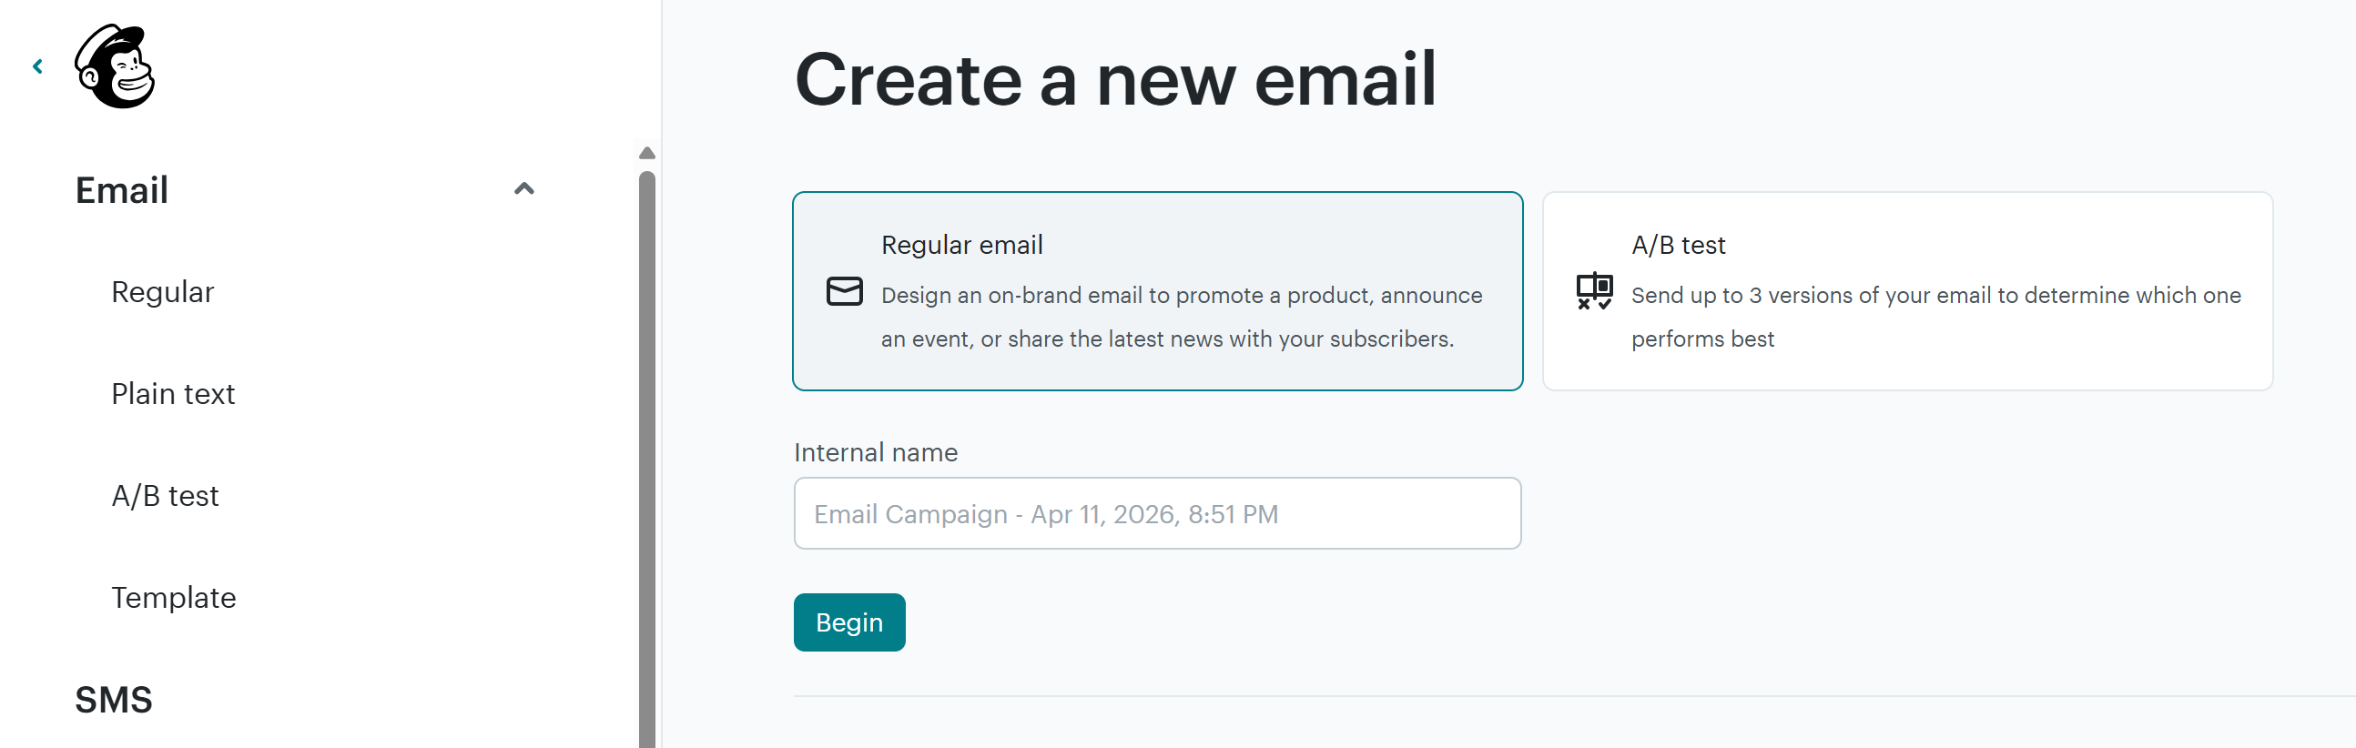Click the scrollbar up arrow in sidebar
The image size is (2356, 748).
(646, 154)
